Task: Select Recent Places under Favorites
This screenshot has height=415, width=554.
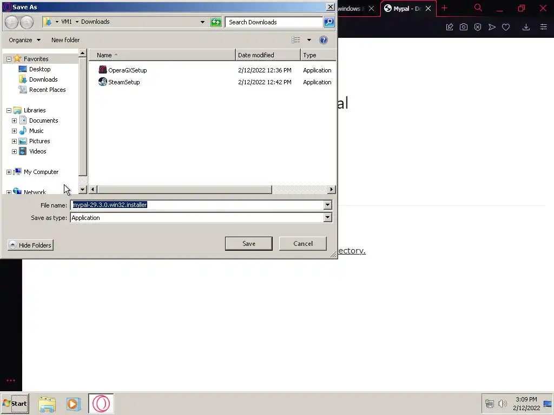Action: (x=42, y=90)
